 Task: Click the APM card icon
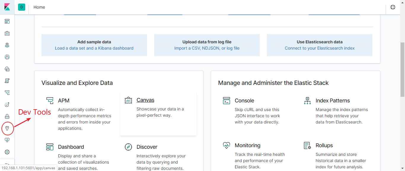coord(50,100)
